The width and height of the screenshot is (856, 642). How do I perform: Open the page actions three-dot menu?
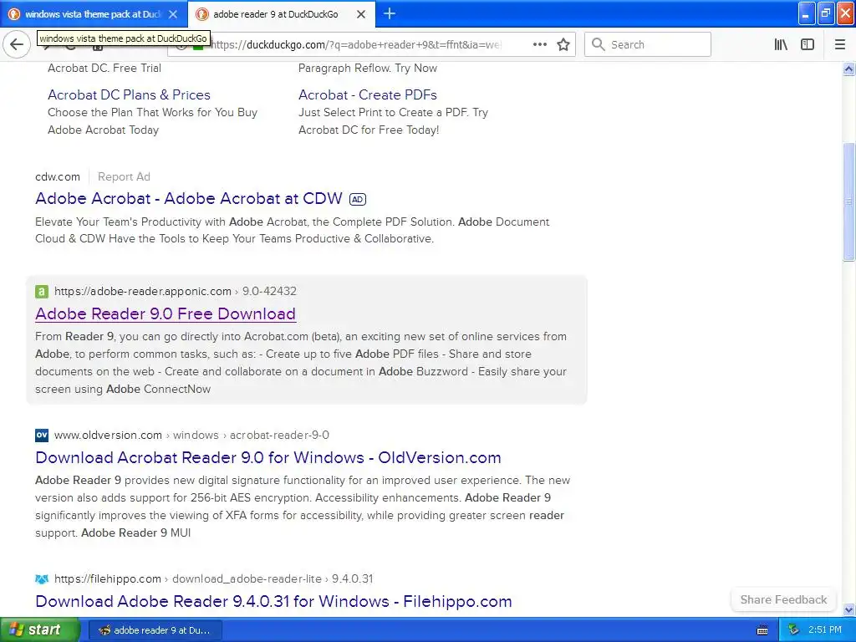click(539, 44)
